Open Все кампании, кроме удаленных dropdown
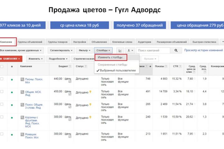Screen dimensions: 224x149 coord(21,51)
